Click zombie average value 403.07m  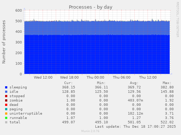135,100
